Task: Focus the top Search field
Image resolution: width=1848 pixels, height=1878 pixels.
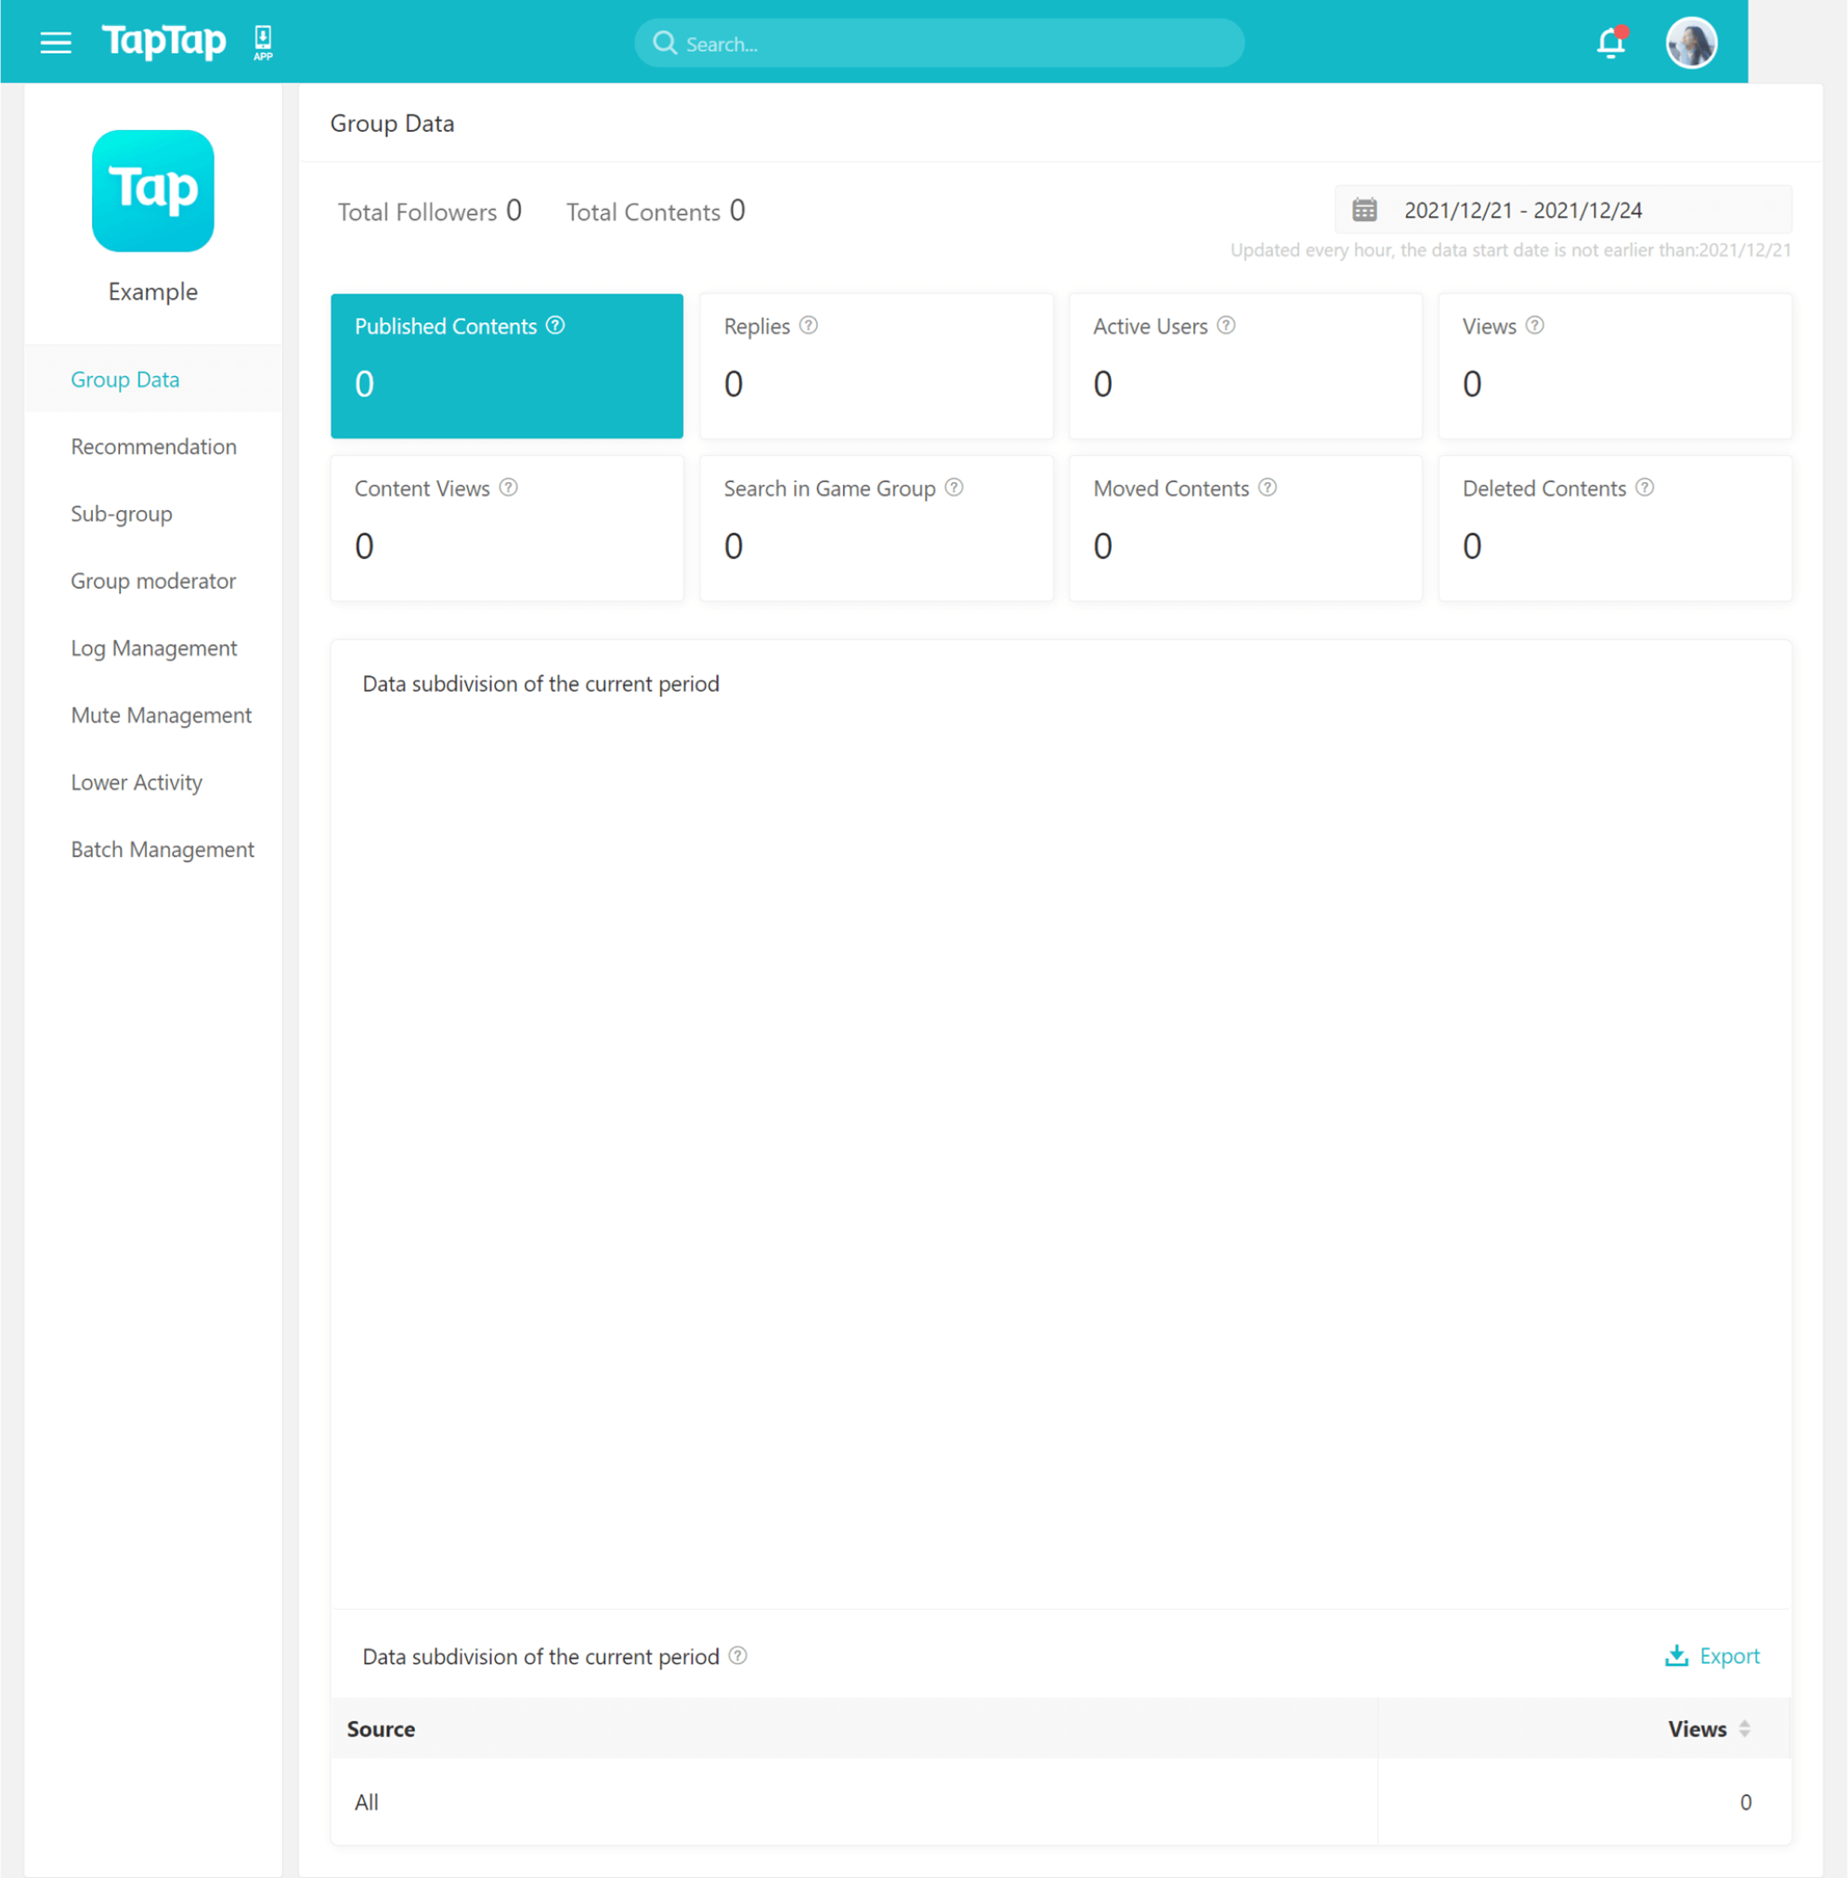Action: pyautogui.click(x=940, y=44)
